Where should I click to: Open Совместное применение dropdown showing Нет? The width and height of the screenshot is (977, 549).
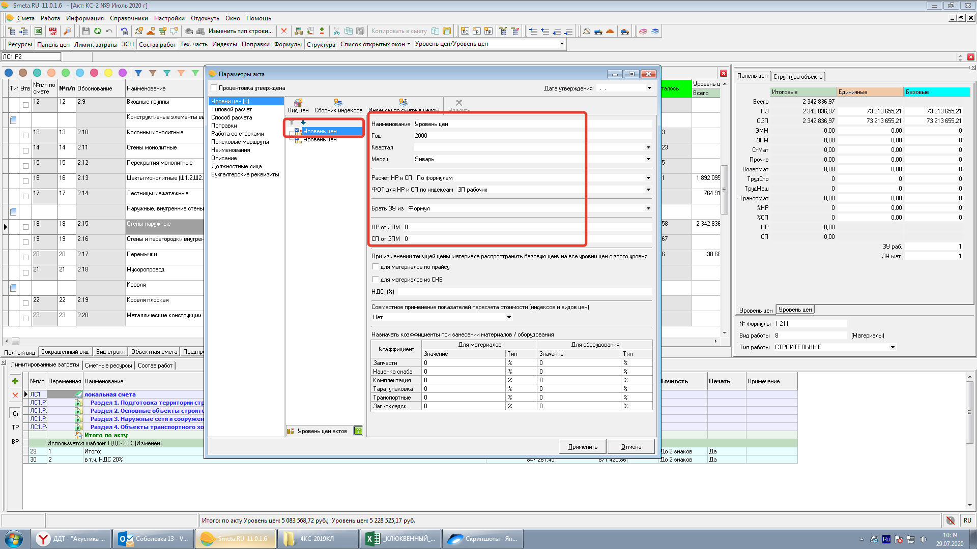[509, 317]
